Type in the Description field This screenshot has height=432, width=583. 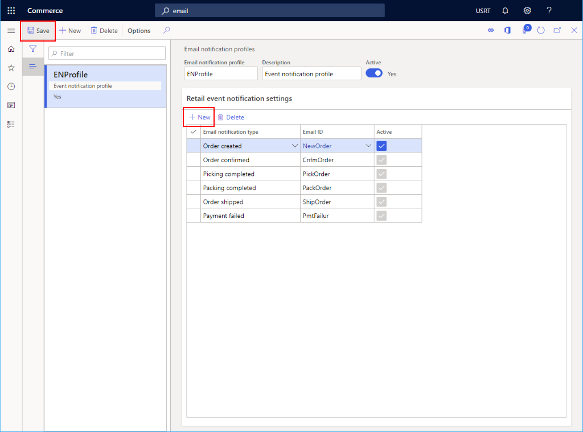pos(311,73)
